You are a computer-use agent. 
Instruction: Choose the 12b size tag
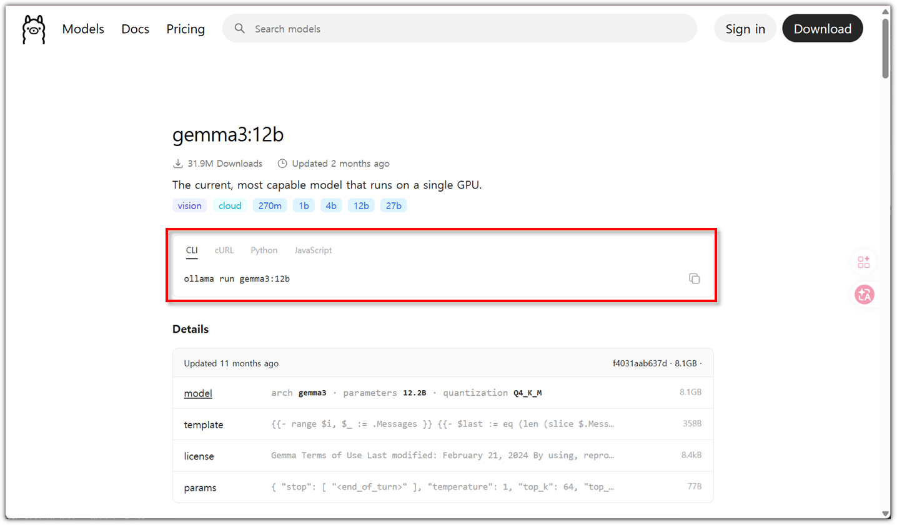(361, 205)
